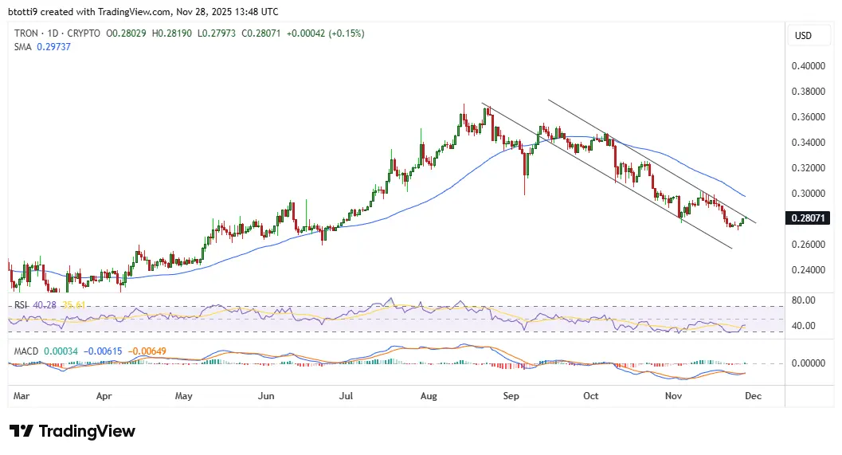
Task: Select the MACD indicator label
Action: pos(23,348)
